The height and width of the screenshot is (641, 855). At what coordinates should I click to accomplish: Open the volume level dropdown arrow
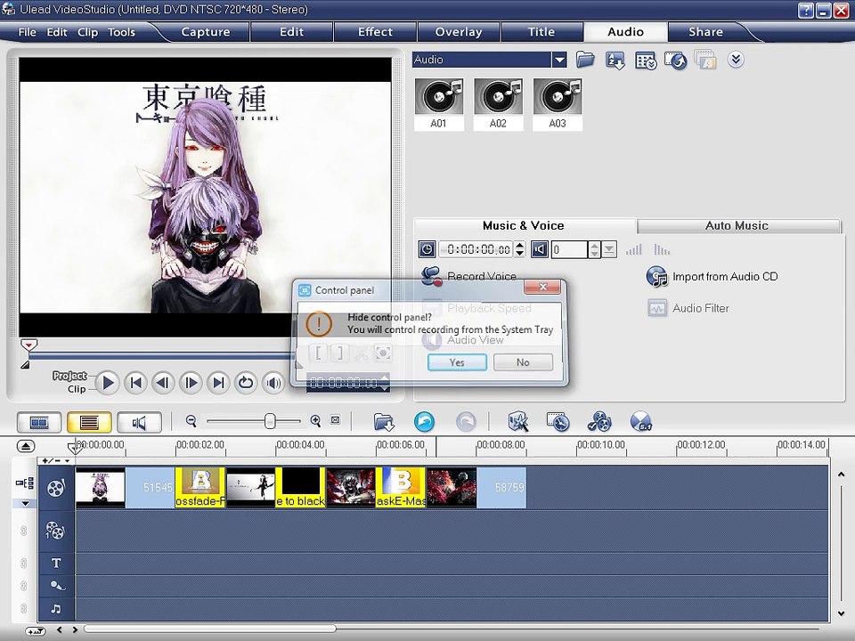[609, 249]
